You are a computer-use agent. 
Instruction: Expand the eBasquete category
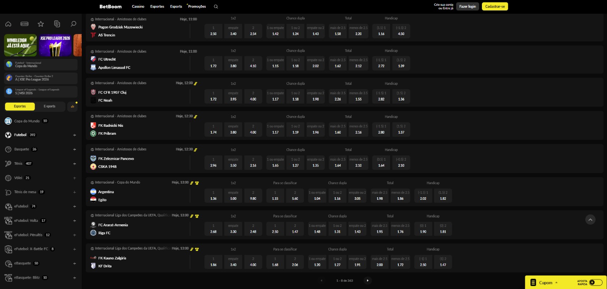74,263
